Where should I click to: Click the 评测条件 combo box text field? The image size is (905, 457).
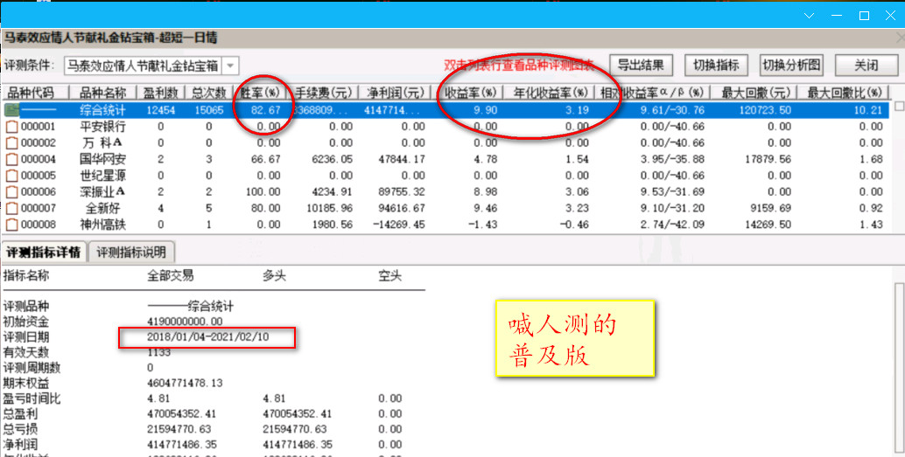point(143,66)
